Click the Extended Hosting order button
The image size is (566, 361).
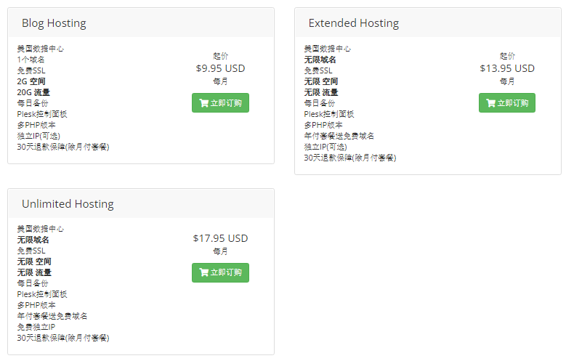(x=507, y=103)
